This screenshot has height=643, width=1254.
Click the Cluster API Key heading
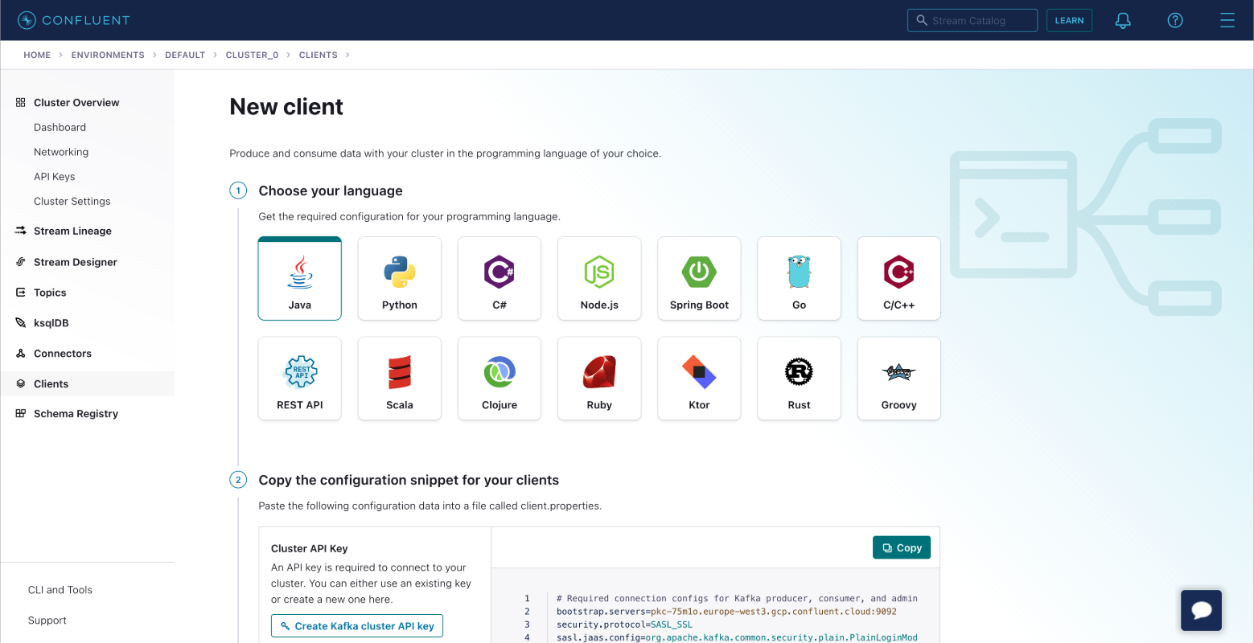pos(310,548)
